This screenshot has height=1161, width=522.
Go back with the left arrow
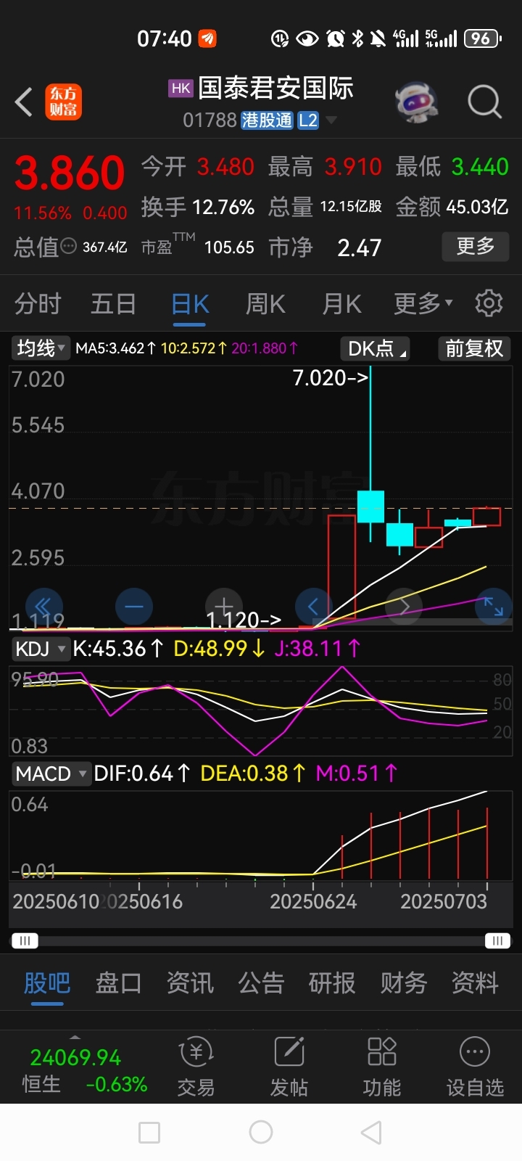(x=24, y=102)
